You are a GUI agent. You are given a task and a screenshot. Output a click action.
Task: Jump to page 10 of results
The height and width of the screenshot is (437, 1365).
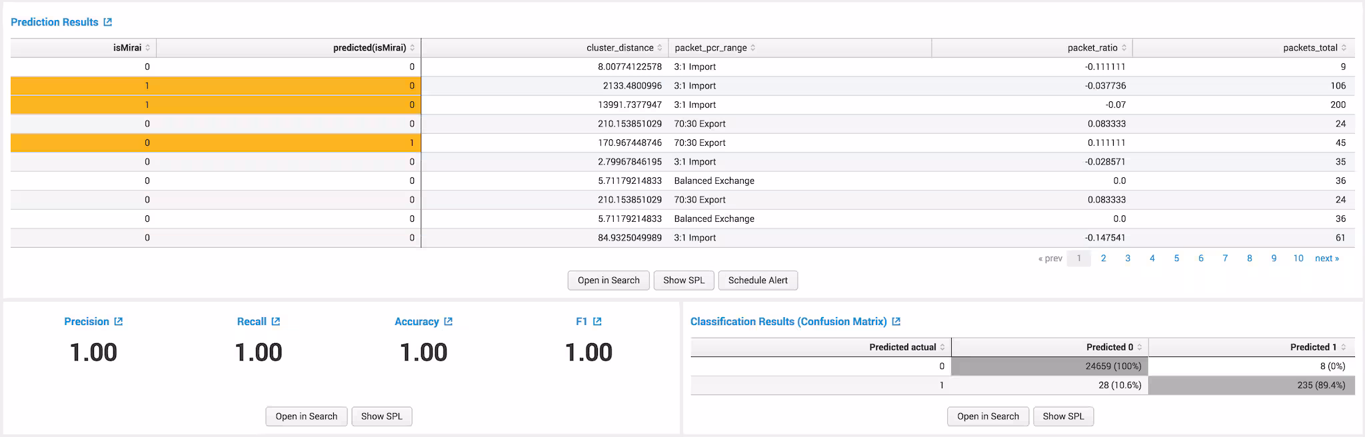pos(1298,258)
